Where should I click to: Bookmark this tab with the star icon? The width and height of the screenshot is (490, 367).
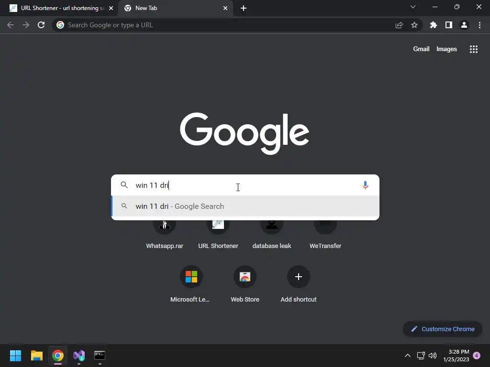pos(414,25)
